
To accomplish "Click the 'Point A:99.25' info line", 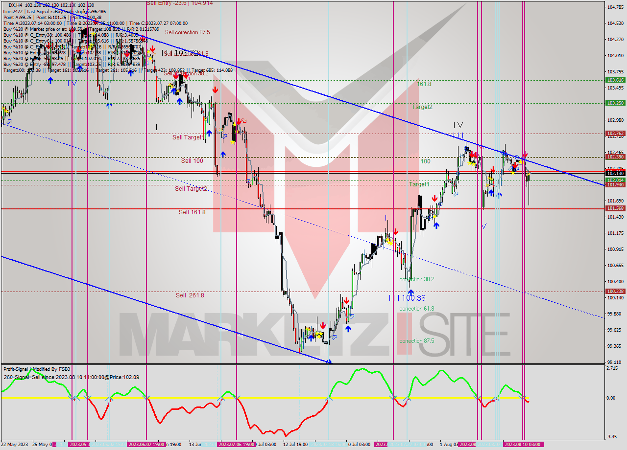I will (52, 17).
